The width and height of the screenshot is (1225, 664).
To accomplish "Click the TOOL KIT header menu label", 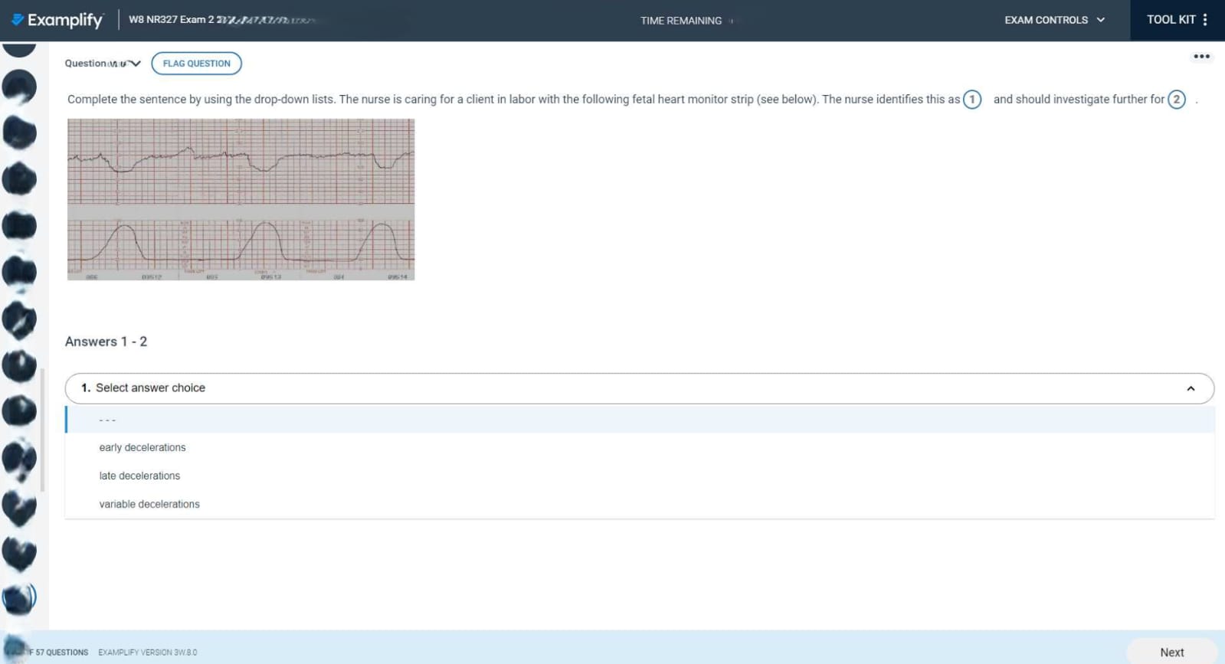I will coord(1170,20).
